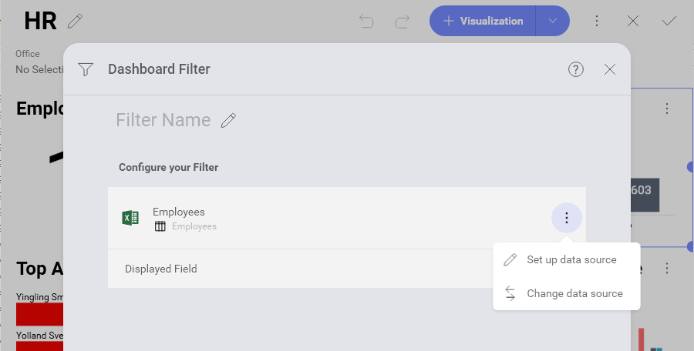Edit filter name via pencil icon

(228, 121)
